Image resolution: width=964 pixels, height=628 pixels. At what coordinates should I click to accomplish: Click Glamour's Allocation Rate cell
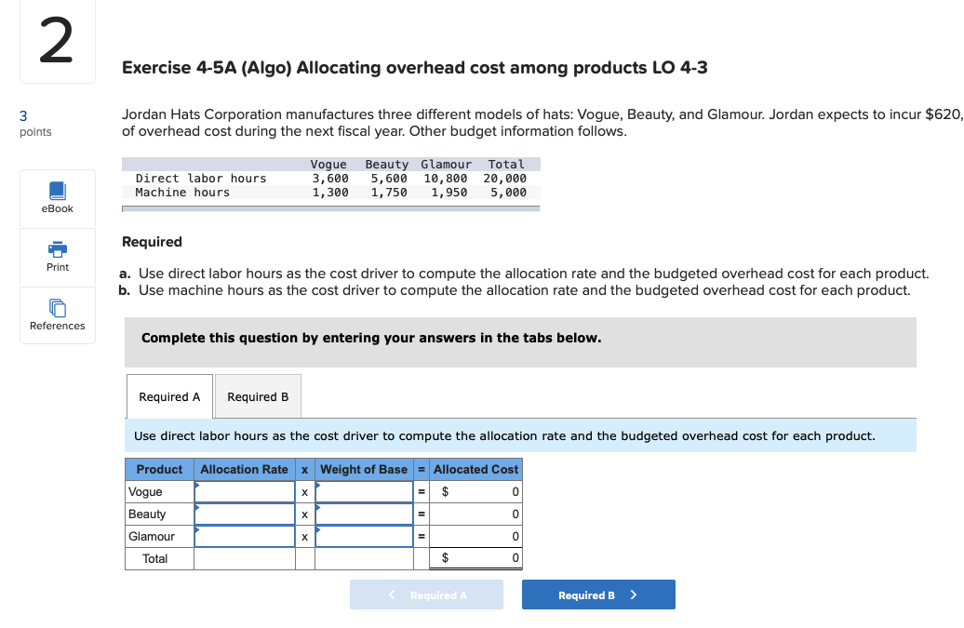coord(243,536)
